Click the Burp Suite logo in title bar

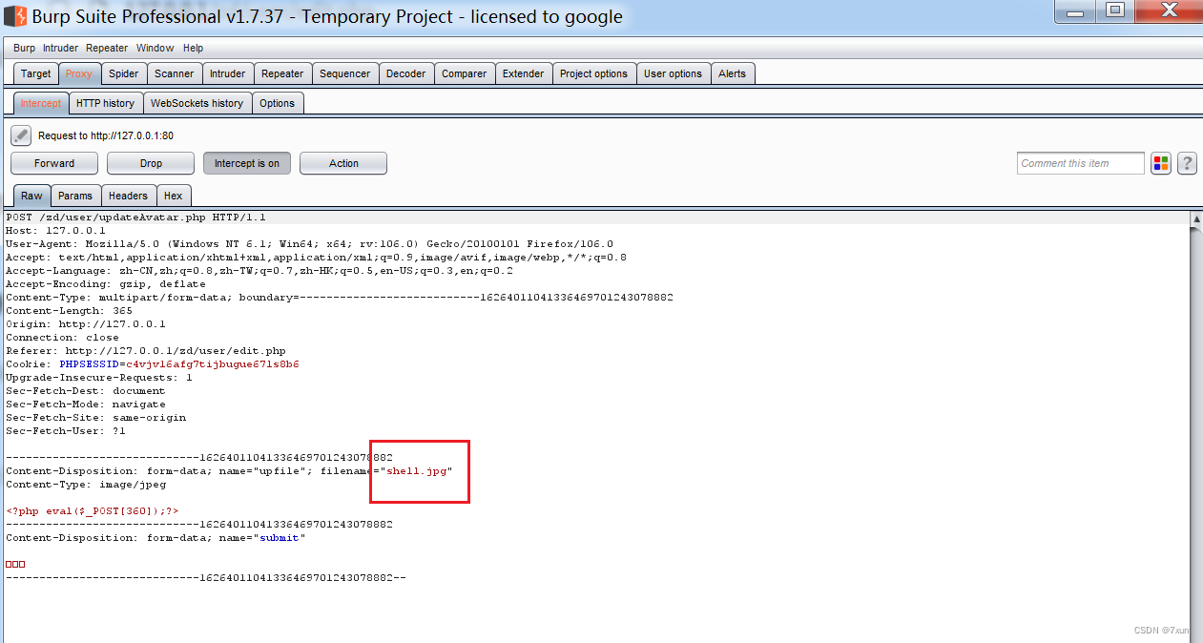pyautogui.click(x=14, y=16)
